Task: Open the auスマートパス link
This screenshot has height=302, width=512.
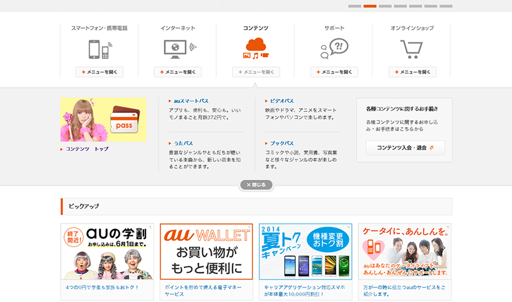Action: (x=191, y=101)
